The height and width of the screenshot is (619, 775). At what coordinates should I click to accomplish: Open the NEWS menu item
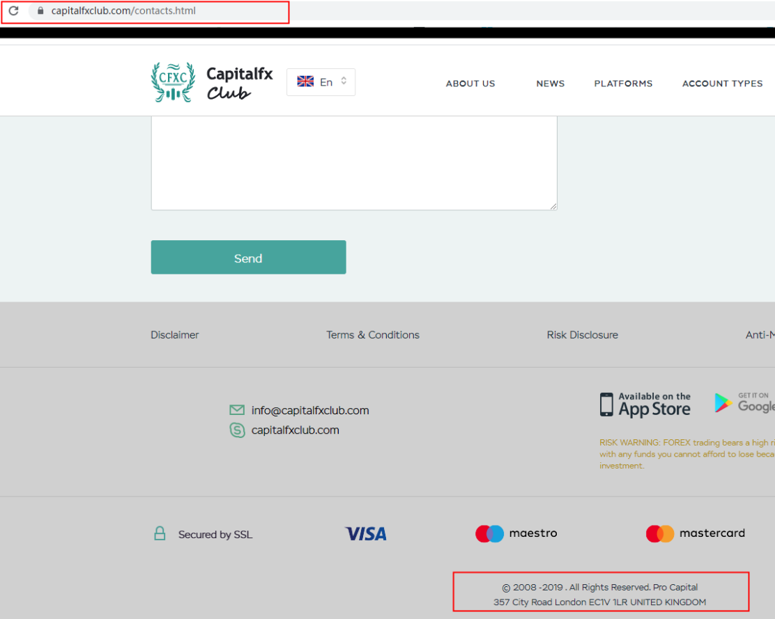pos(551,84)
